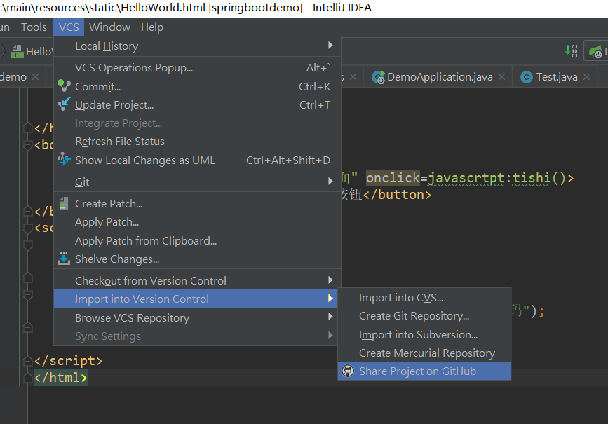Click the tishi() function call
The image size is (608, 424).
point(539,178)
